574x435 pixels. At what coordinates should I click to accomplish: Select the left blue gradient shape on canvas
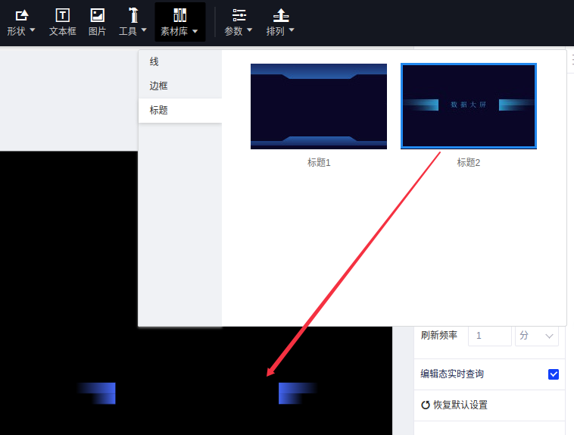pos(98,393)
